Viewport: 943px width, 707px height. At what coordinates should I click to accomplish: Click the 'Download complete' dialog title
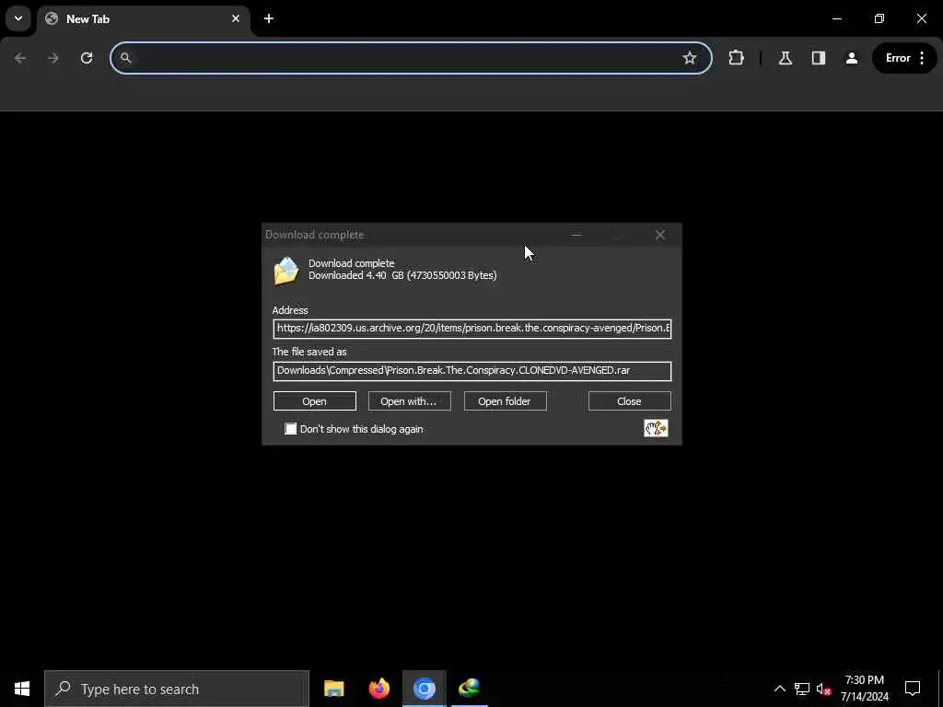[x=315, y=235]
